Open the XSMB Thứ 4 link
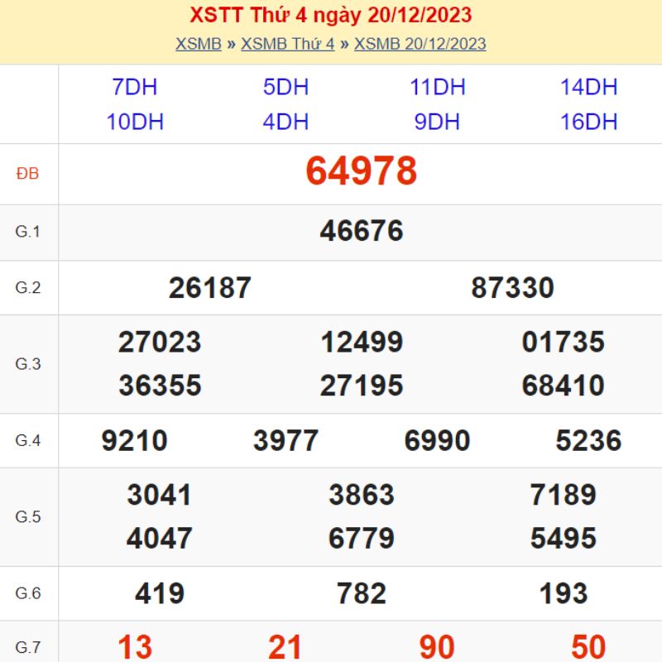662x662 pixels. pyautogui.click(x=287, y=44)
